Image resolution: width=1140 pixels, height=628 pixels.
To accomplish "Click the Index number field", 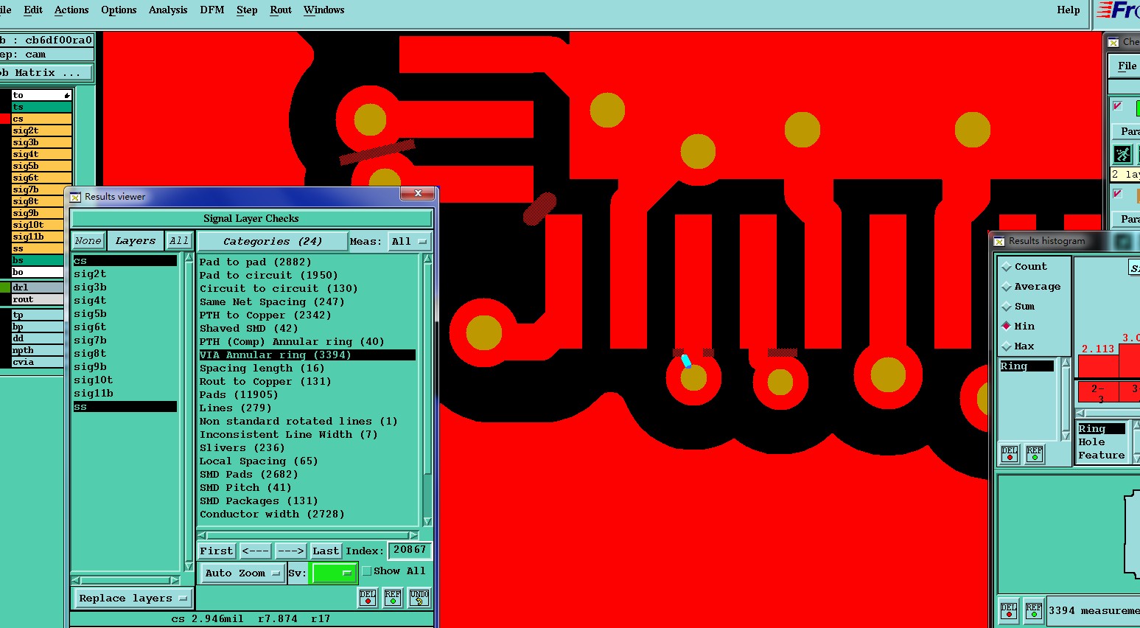I will pyautogui.click(x=409, y=550).
